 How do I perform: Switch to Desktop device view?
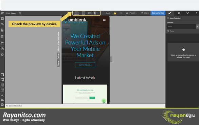pos(76,13)
